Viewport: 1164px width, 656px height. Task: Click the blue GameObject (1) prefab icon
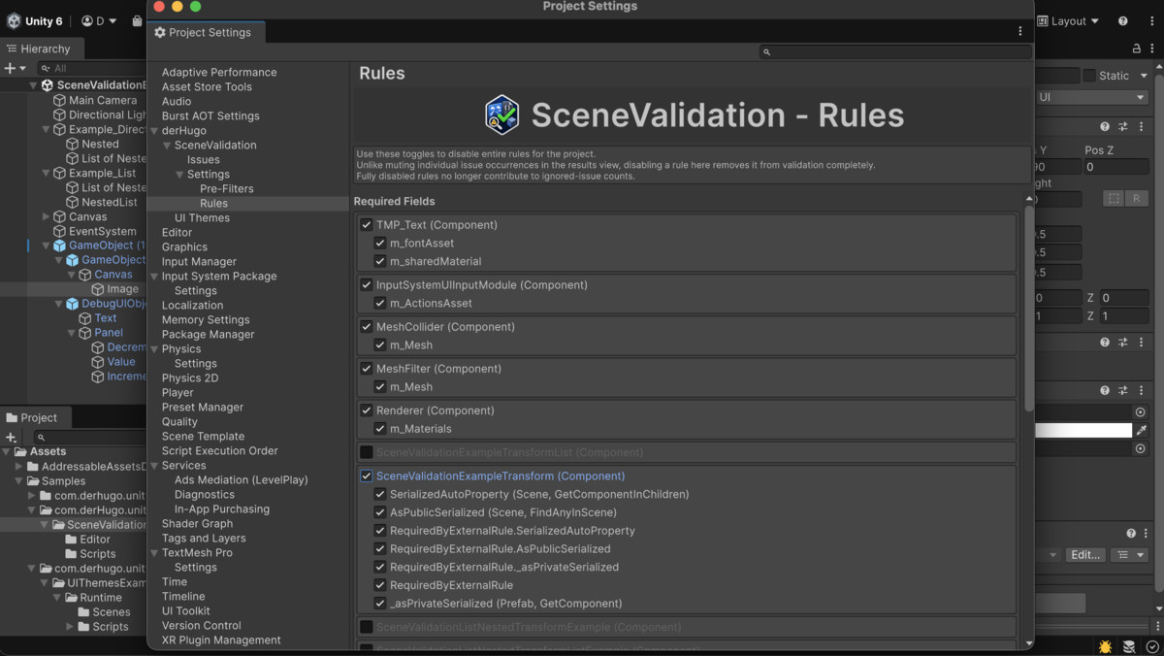(59, 246)
